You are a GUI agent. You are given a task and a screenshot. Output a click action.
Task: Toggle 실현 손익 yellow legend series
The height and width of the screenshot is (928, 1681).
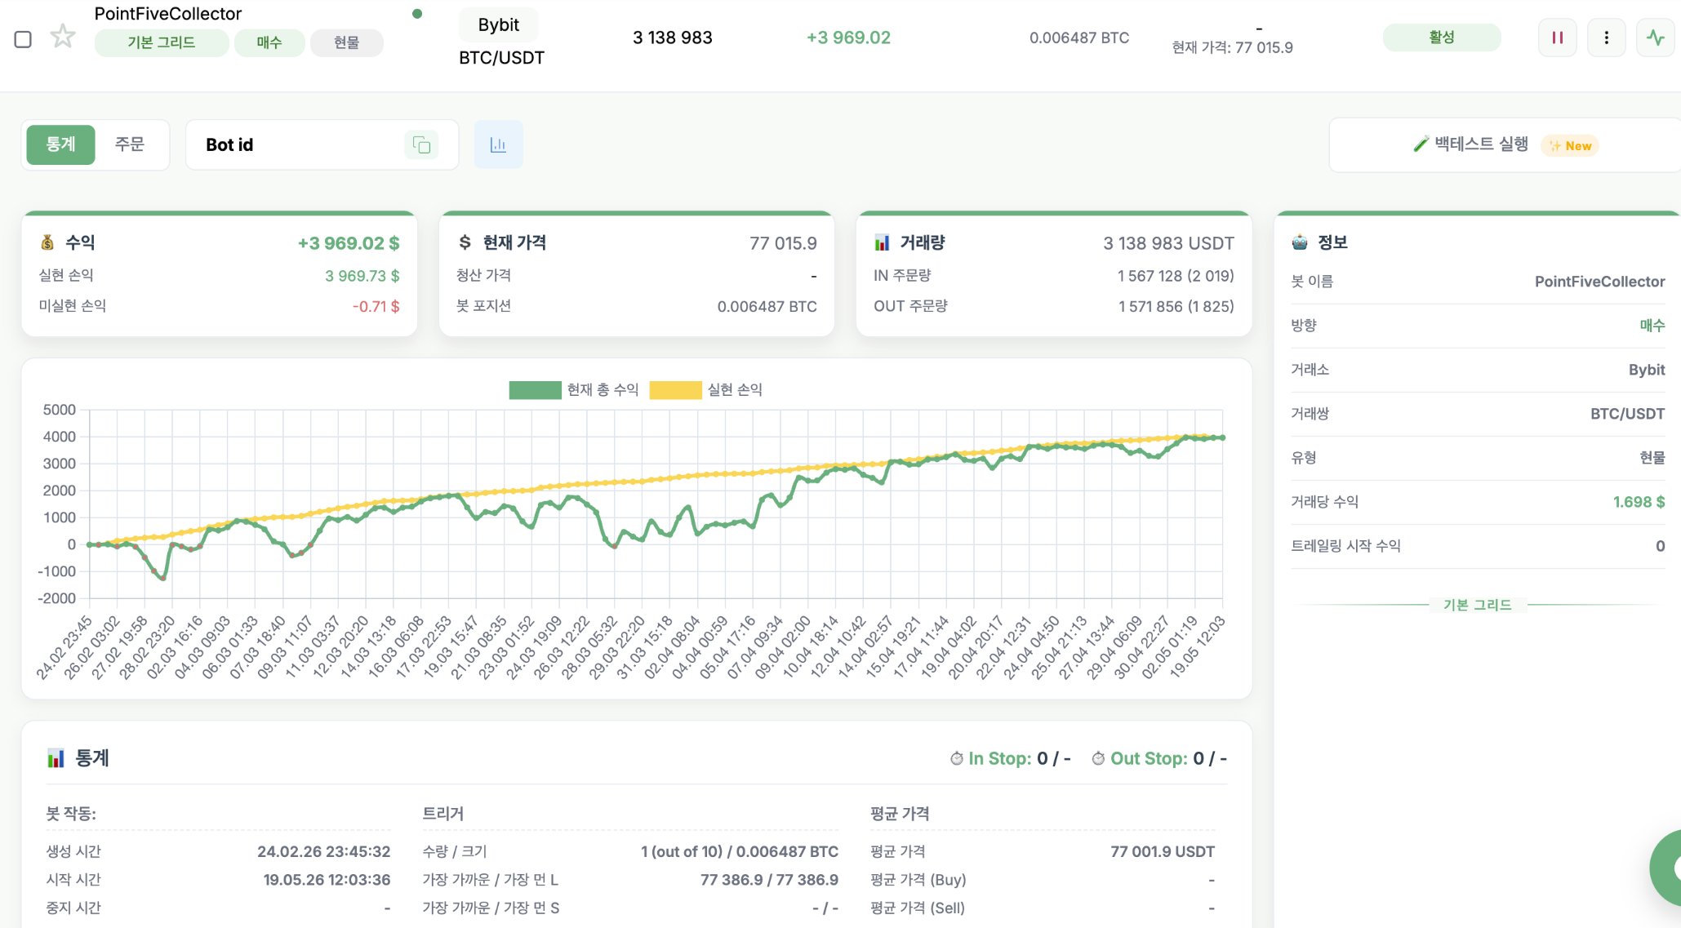(x=706, y=389)
